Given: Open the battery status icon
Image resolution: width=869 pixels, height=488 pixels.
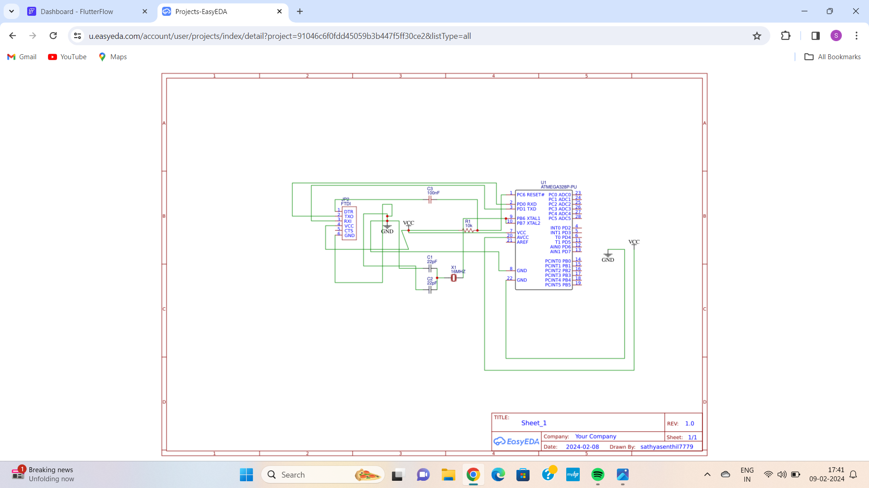Looking at the screenshot, I should coord(796,474).
